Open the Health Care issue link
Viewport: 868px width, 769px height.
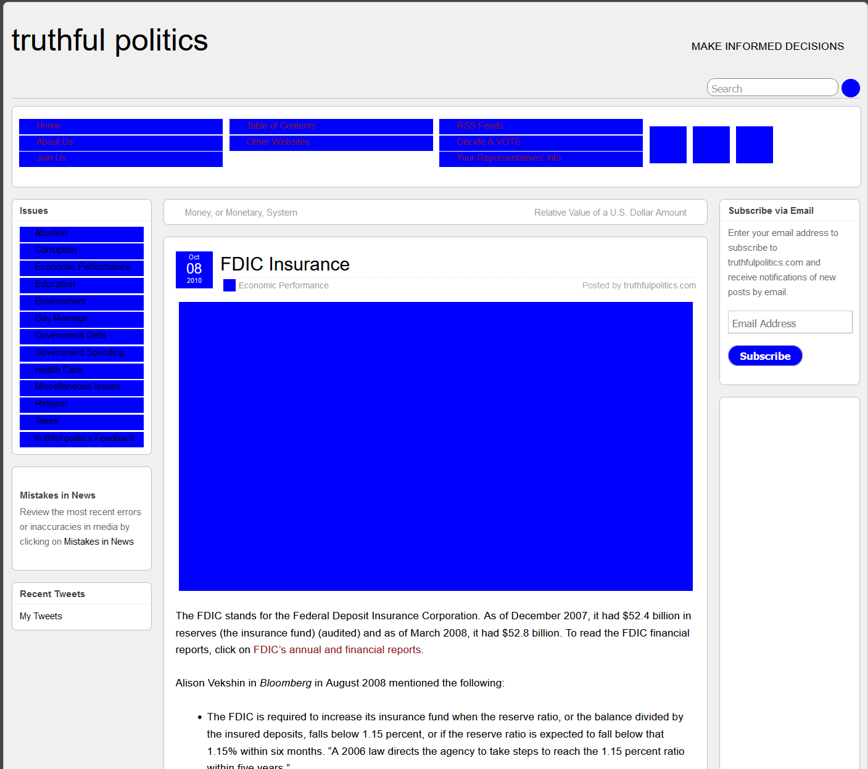click(x=59, y=370)
